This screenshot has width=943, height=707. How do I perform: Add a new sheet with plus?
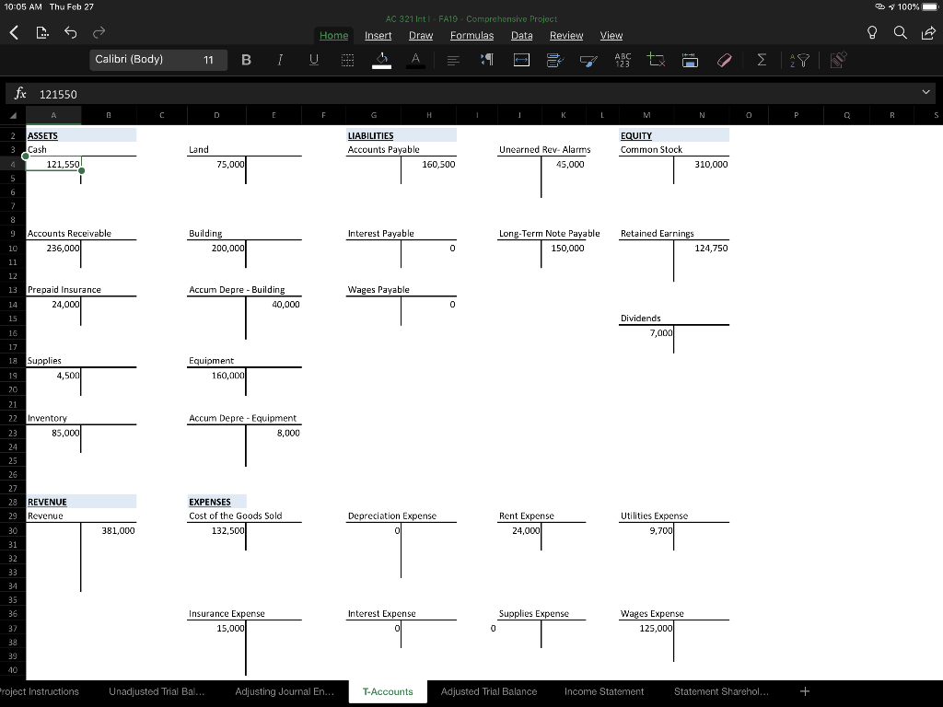(805, 691)
